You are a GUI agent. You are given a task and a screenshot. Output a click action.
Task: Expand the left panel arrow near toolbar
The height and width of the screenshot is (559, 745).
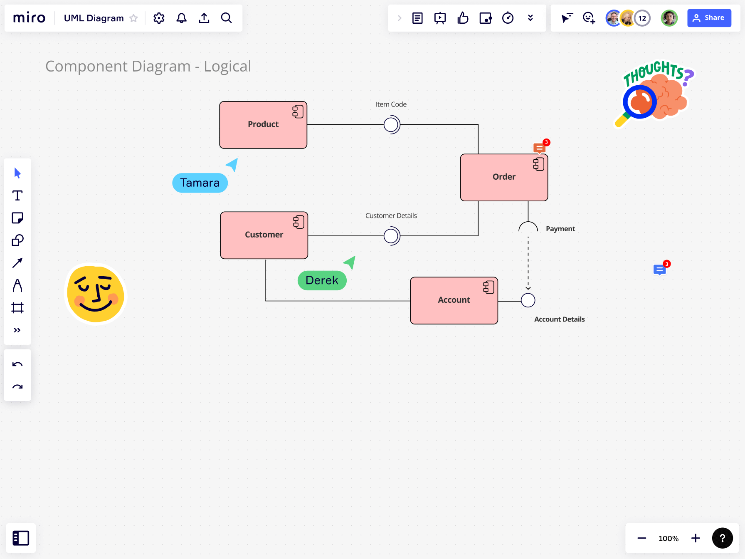click(400, 18)
